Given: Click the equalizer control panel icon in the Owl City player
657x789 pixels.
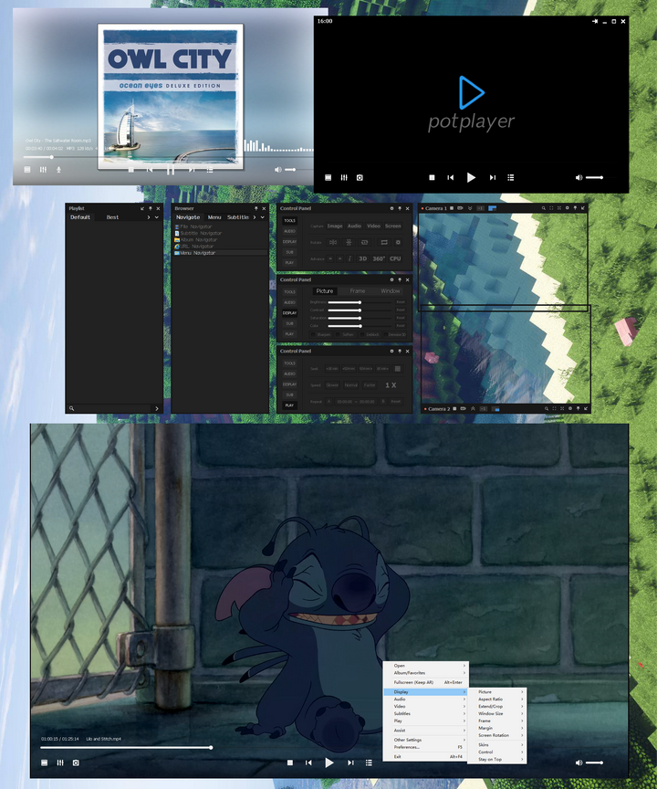Looking at the screenshot, I should tap(43, 170).
